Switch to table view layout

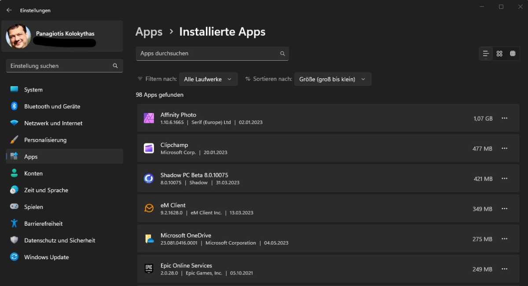point(513,54)
